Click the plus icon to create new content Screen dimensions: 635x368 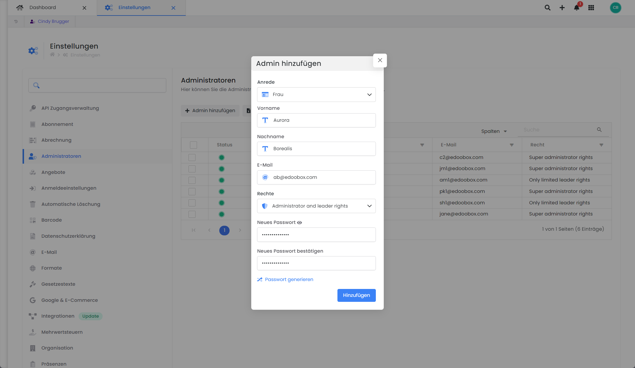click(x=562, y=8)
